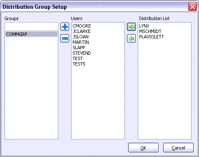Select user CMOORE in Users list
Screen dimensions: 199x157
82,26
